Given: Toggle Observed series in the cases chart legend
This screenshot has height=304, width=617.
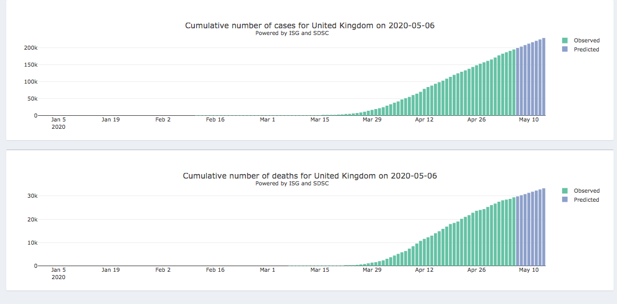Looking at the screenshot, I should [586, 41].
